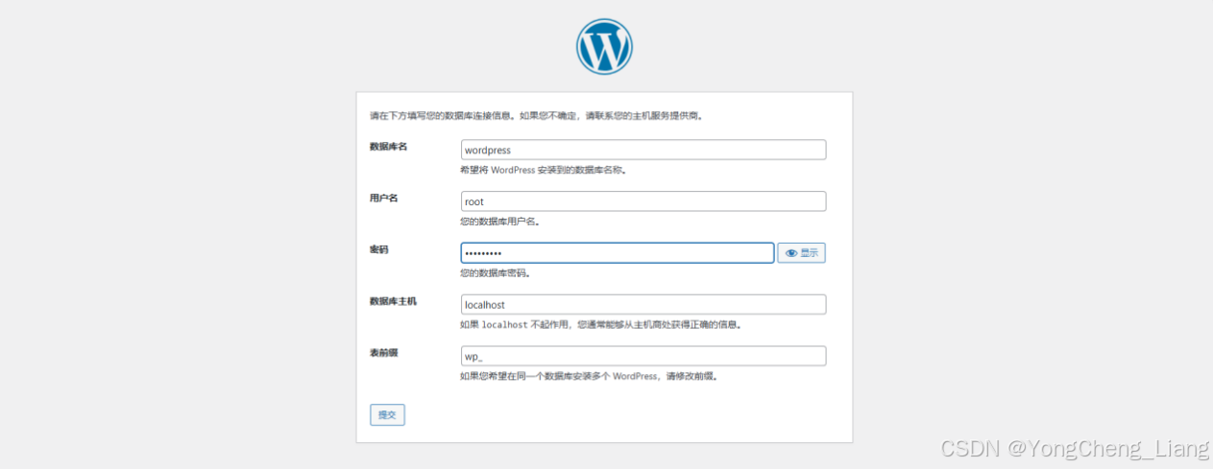
Task: Click the 表前缀 field containing wp_
Action: (643, 356)
